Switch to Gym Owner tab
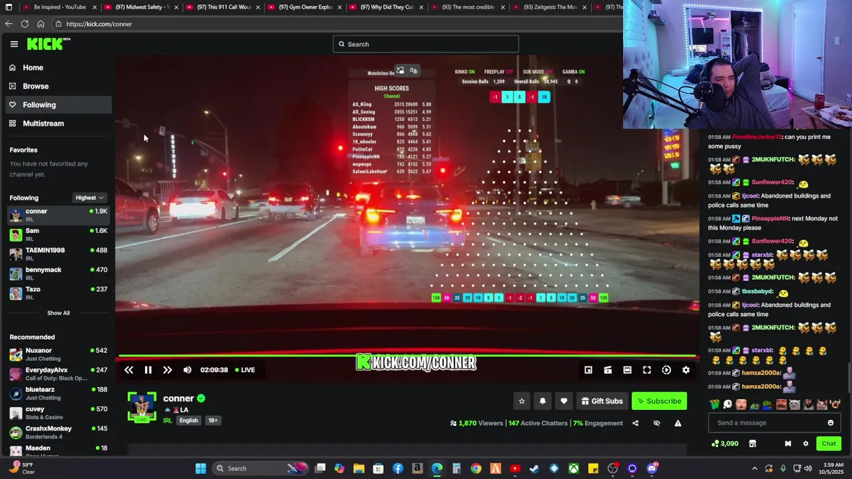This screenshot has height=479, width=852. tap(305, 7)
